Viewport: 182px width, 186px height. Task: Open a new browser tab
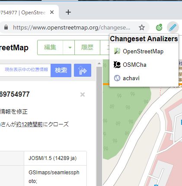click(68, 12)
